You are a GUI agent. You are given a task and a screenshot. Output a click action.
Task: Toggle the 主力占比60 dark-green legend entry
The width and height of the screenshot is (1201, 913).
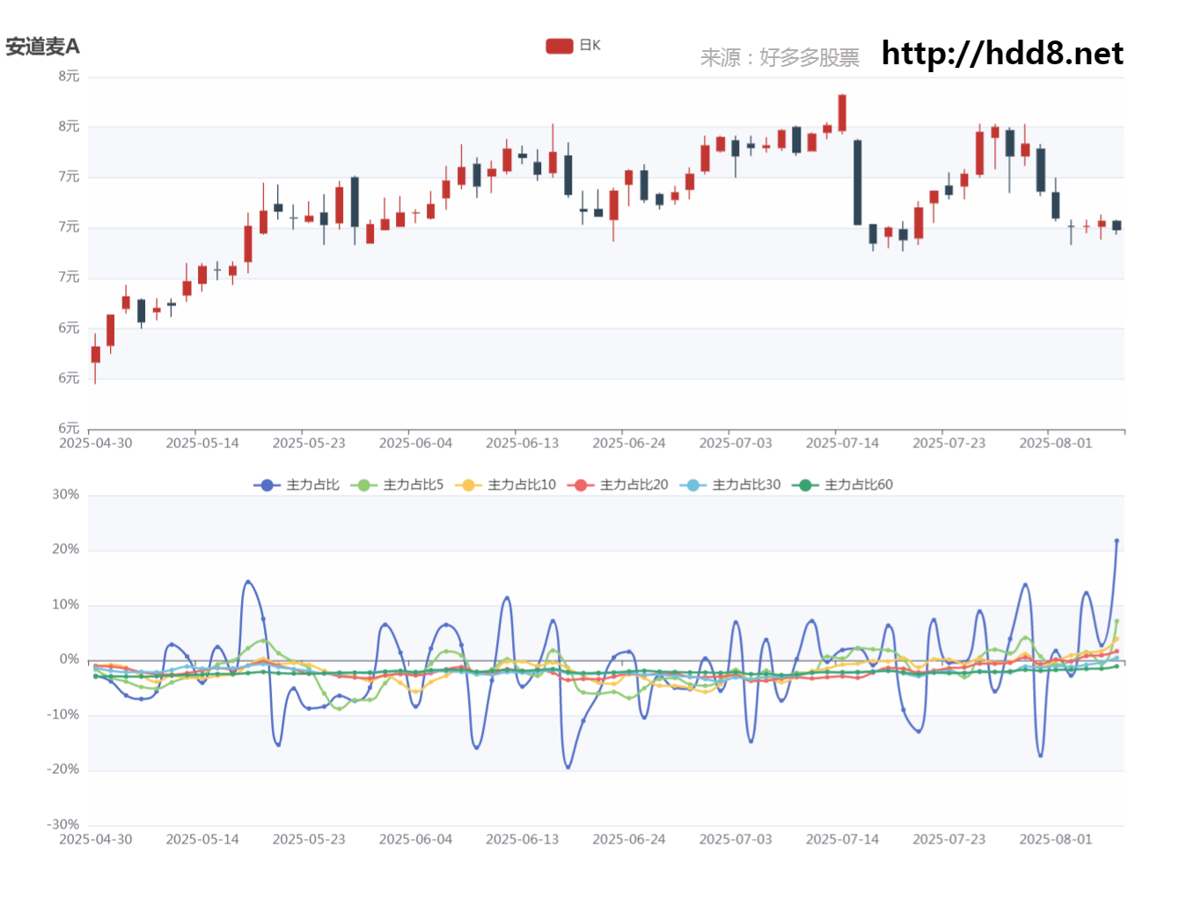pyautogui.click(x=843, y=485)
